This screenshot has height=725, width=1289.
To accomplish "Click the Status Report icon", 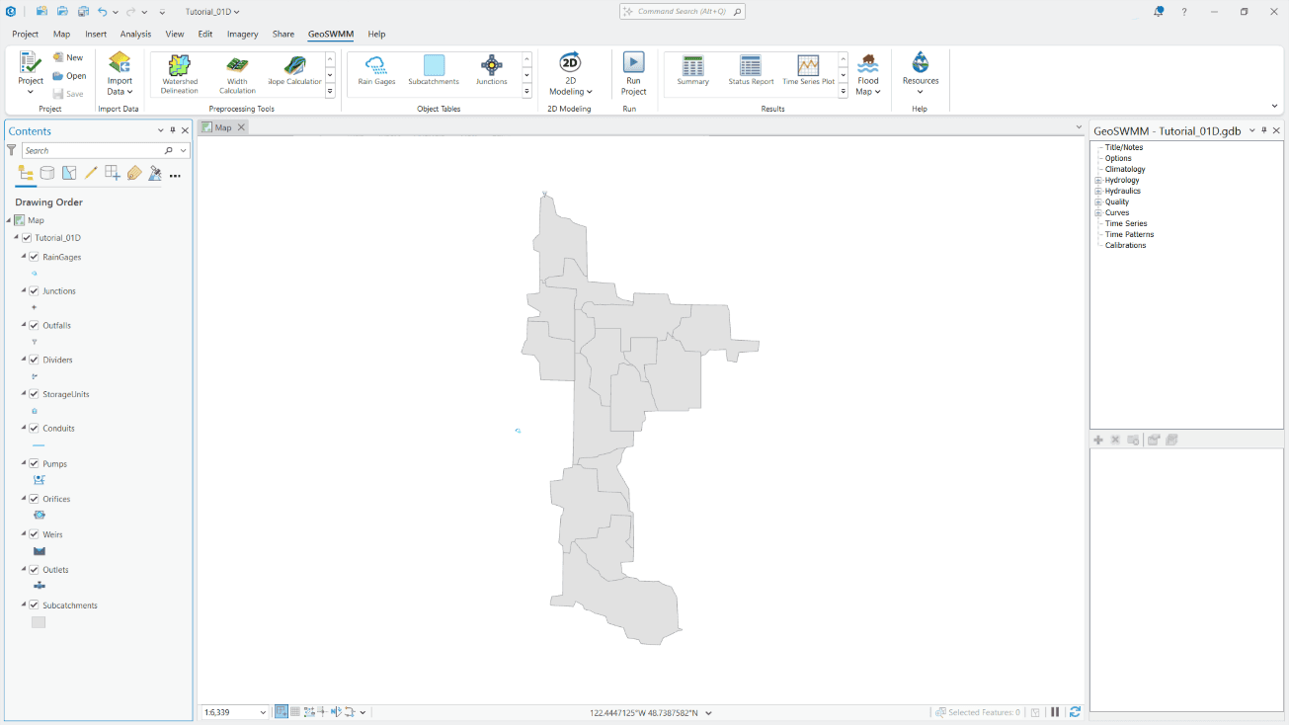I will [x=749, y=71].
